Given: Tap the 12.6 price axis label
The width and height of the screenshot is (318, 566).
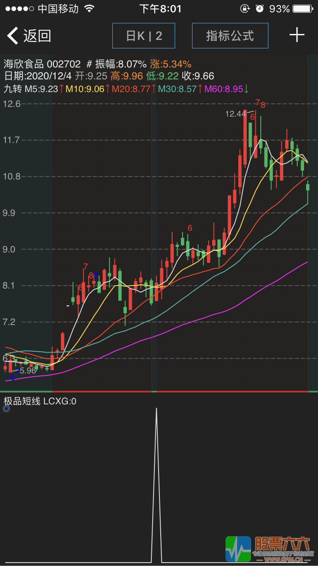Looking at the screenshot, I should point(12,104).
